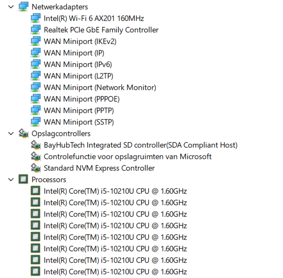The height and width of the screenshot is (278, 283).
Task: Click the BayHubTech SD controller icon
Action: [x=36, y=145]
